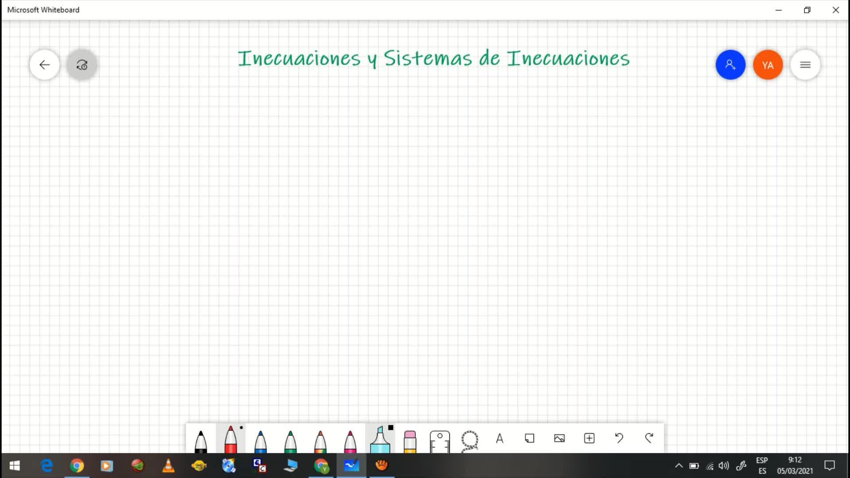Add a text box

coord(500,438)
